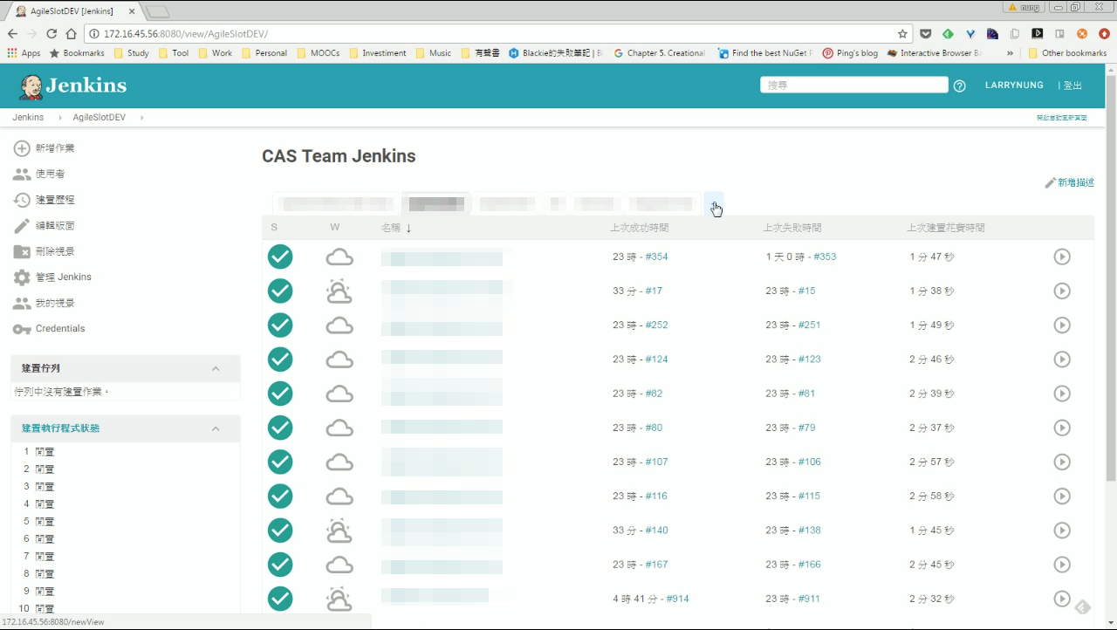The image size is (1117, 630).
Task: Click the 我的視景 people icon
Action: (22, 303)
